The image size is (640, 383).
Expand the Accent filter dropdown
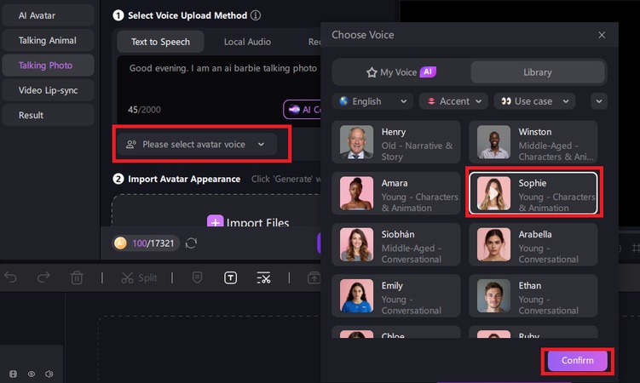pyautogui.click(x=453, y=101)
